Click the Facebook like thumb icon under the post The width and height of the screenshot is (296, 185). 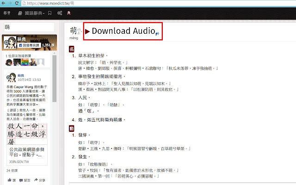pyautogui.click(x=8, y=180)
